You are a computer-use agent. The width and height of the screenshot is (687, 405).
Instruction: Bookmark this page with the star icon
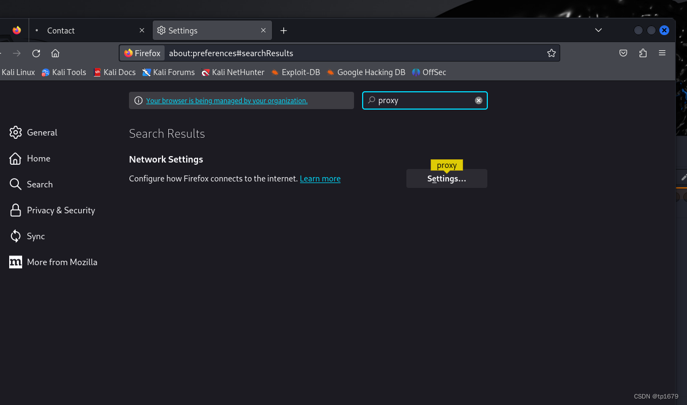[551, 53]
